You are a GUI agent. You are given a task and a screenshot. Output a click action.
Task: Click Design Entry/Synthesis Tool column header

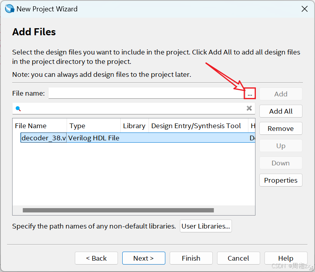click(198, 126)
